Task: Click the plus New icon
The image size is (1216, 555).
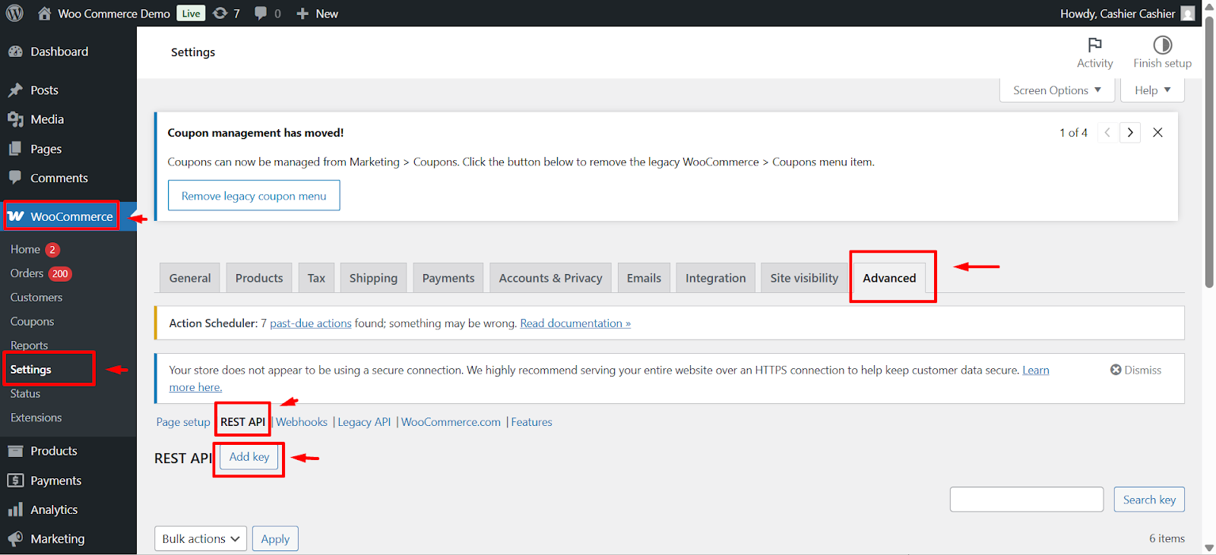Action: coord(302,14)
